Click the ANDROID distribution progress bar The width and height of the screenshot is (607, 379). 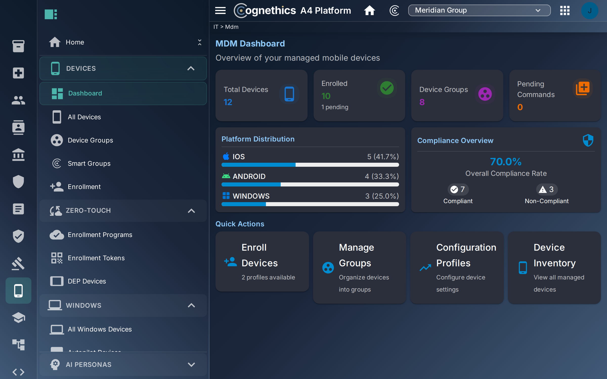tap(310, 184)
